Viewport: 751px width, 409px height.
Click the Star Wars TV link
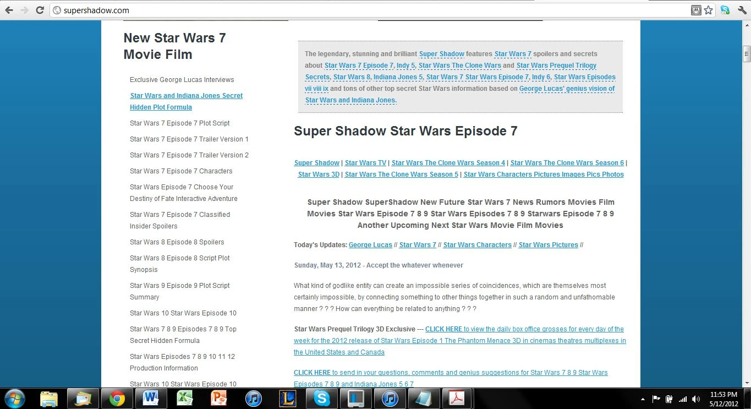tap(365, 163)
